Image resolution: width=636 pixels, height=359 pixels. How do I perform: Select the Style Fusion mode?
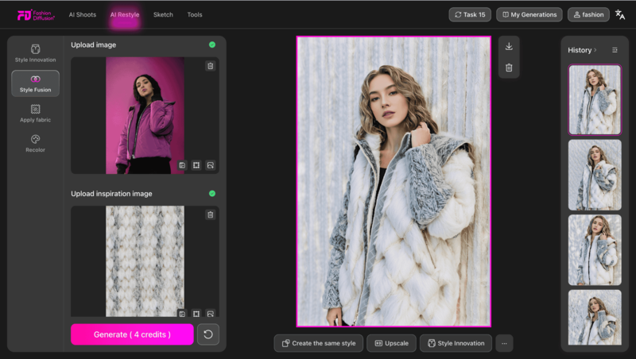pyautogui.click(x=35, y=83)
